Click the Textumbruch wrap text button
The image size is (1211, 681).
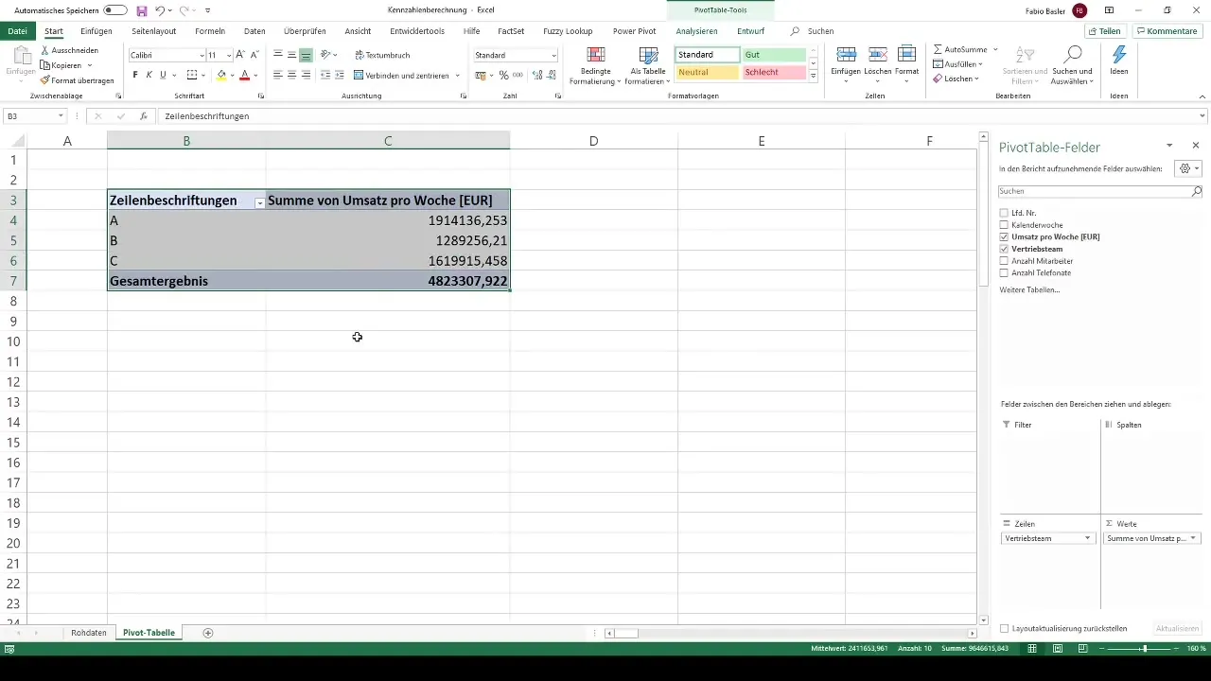tap(382, 55)
